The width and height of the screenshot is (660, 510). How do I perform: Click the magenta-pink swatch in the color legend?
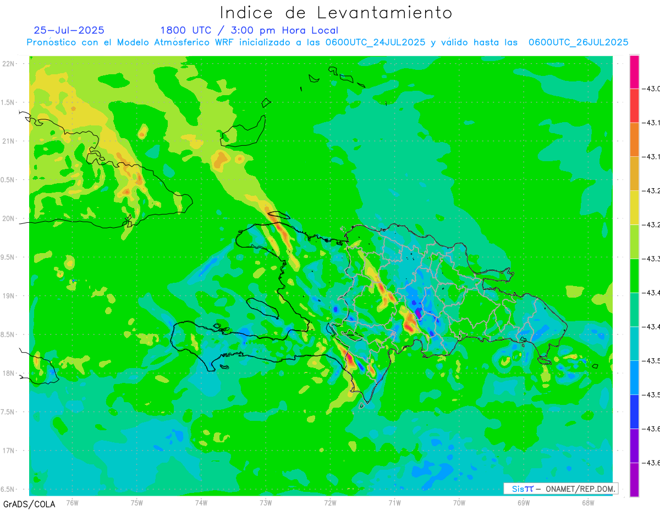point(634,72)
